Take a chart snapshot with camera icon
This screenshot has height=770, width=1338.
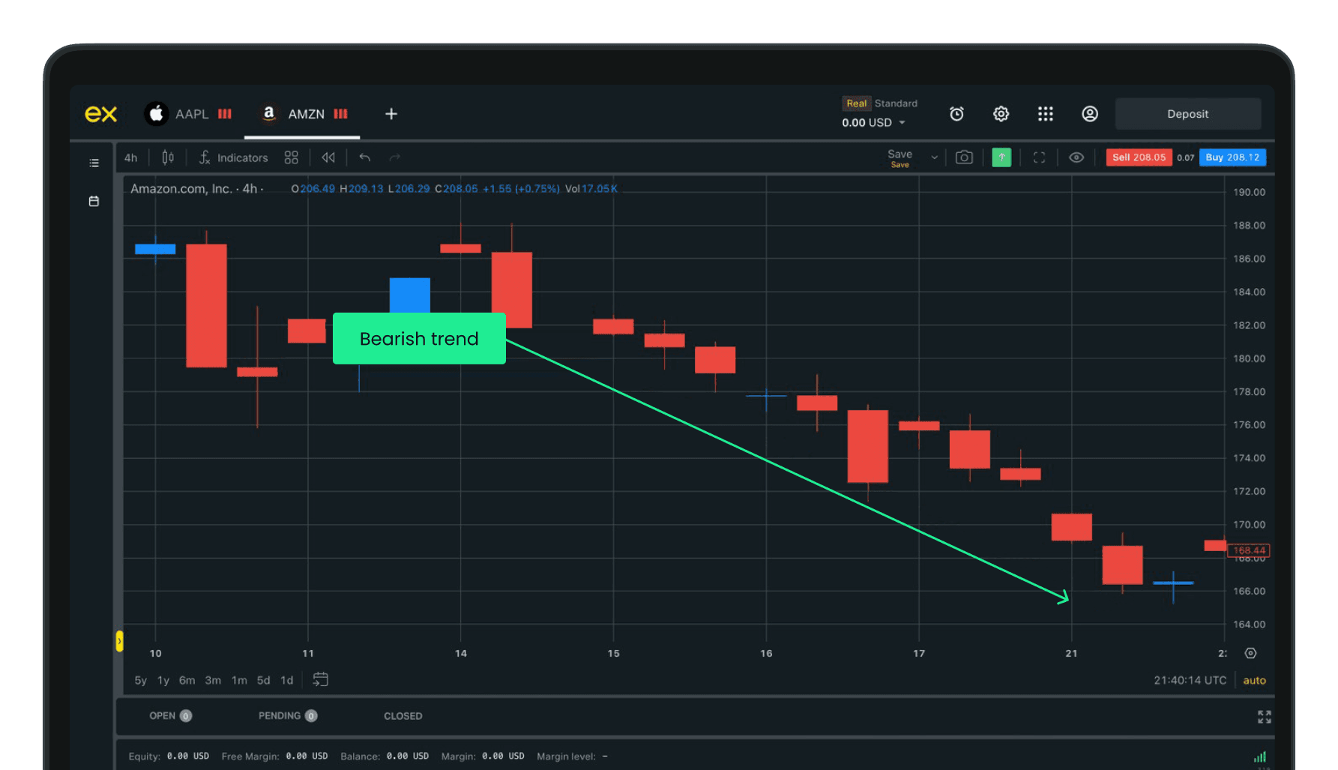[x=964, y=157]
